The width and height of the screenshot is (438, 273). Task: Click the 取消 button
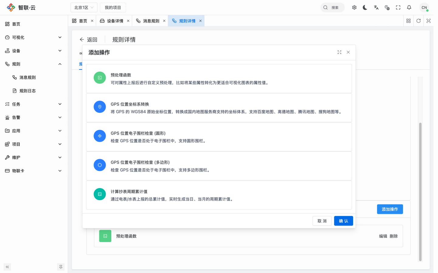coord(322,221)
